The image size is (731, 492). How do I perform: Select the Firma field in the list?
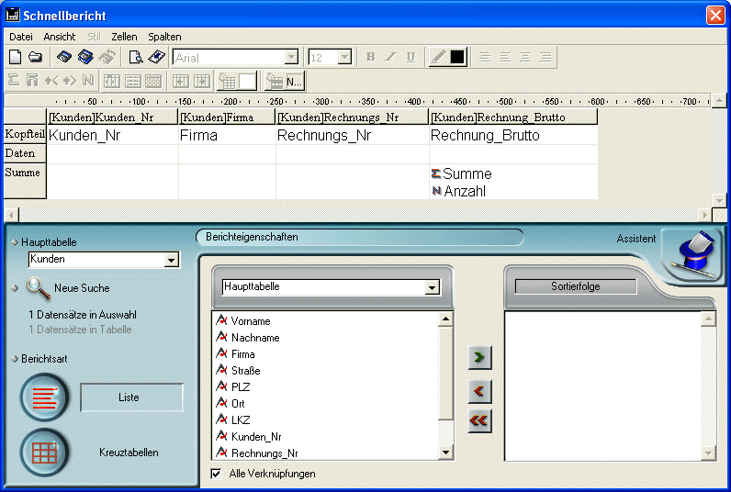click(243, 354)
